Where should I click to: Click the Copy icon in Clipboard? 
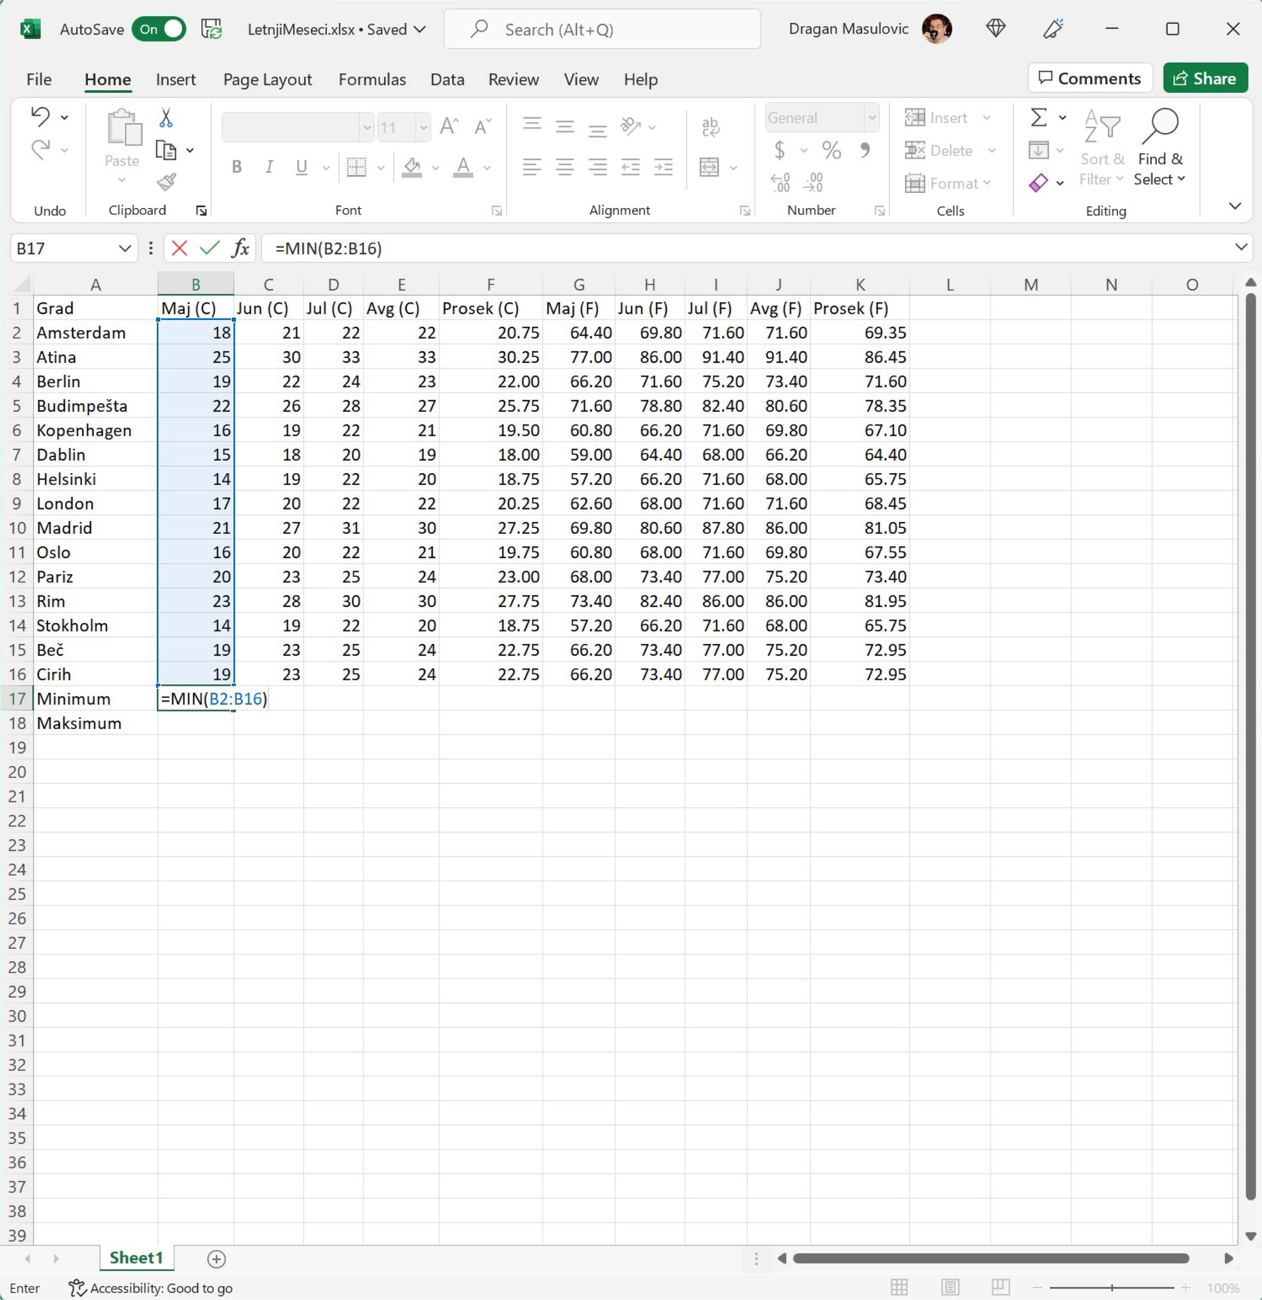166,151
